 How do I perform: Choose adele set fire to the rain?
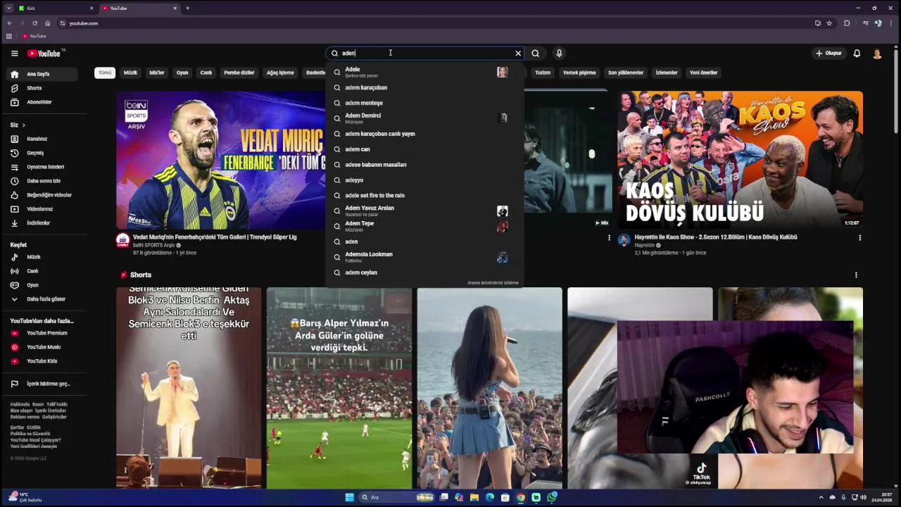coord(425,195)
